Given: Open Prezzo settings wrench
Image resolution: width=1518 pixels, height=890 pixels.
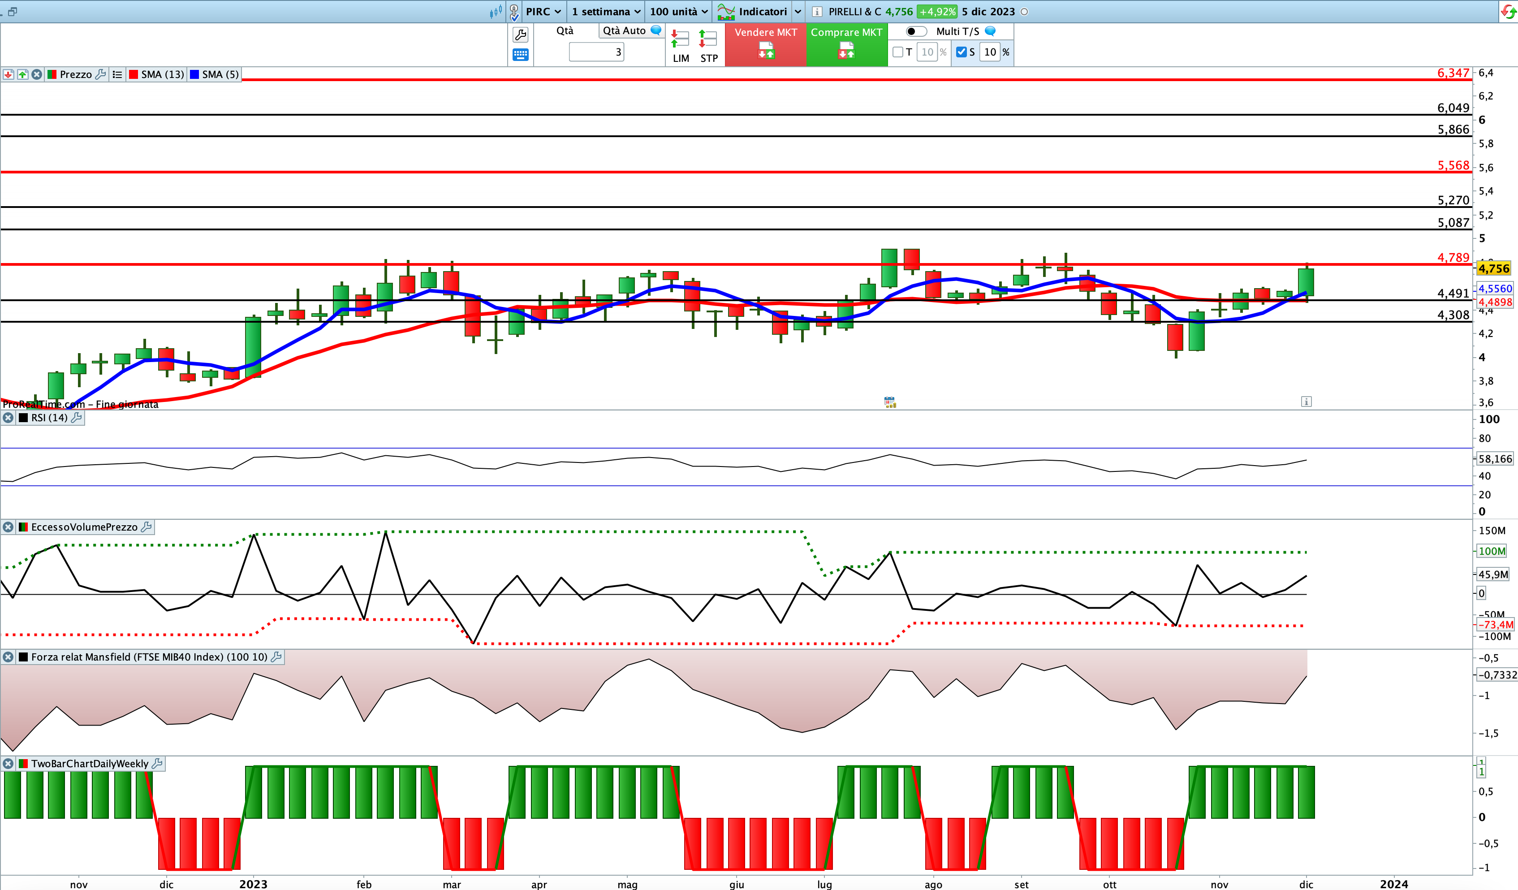Looking at the screenshot, I should [101, 74].
